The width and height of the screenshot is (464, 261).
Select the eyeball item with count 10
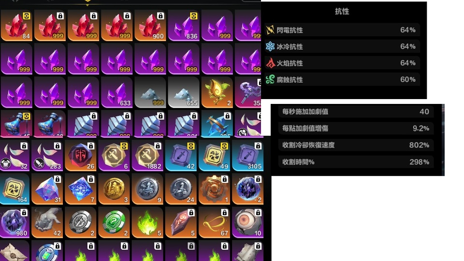point(247,222)
